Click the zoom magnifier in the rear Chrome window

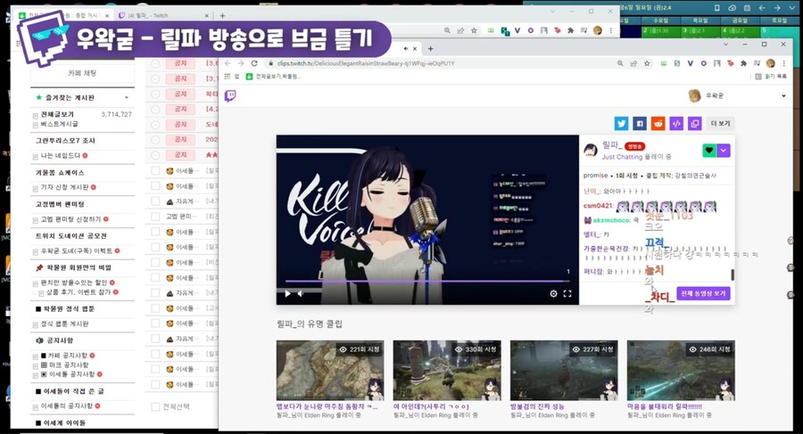(x=447, y=30)
